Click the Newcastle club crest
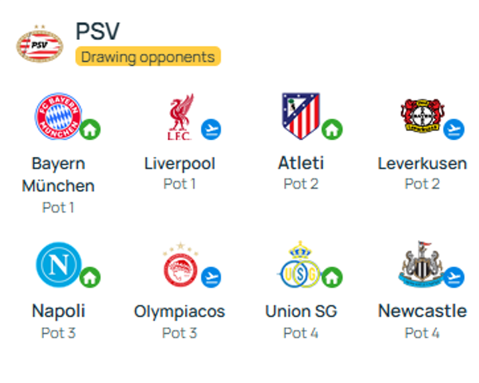Screen dimensions: 479x383 coord(421,265)
